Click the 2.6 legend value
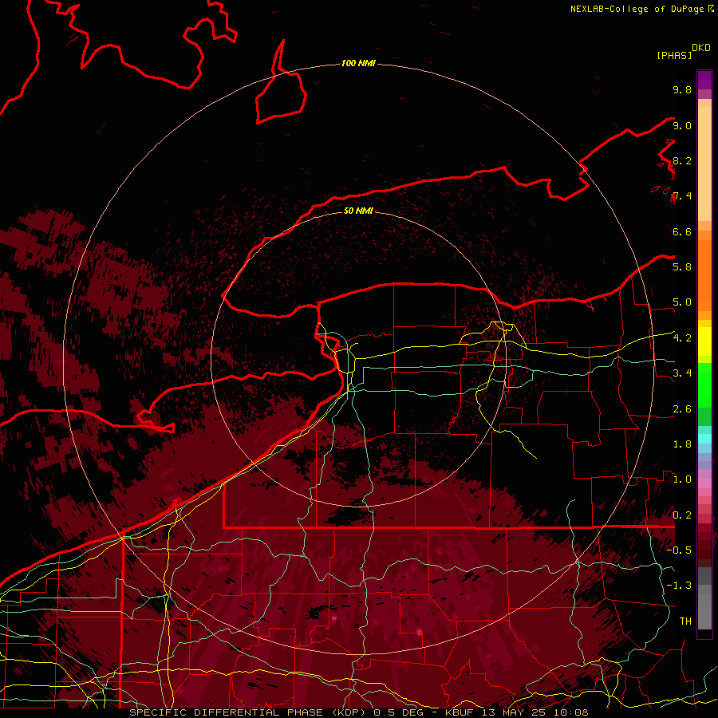The height and width of the screenshot is (718, 718). (682, 408)
